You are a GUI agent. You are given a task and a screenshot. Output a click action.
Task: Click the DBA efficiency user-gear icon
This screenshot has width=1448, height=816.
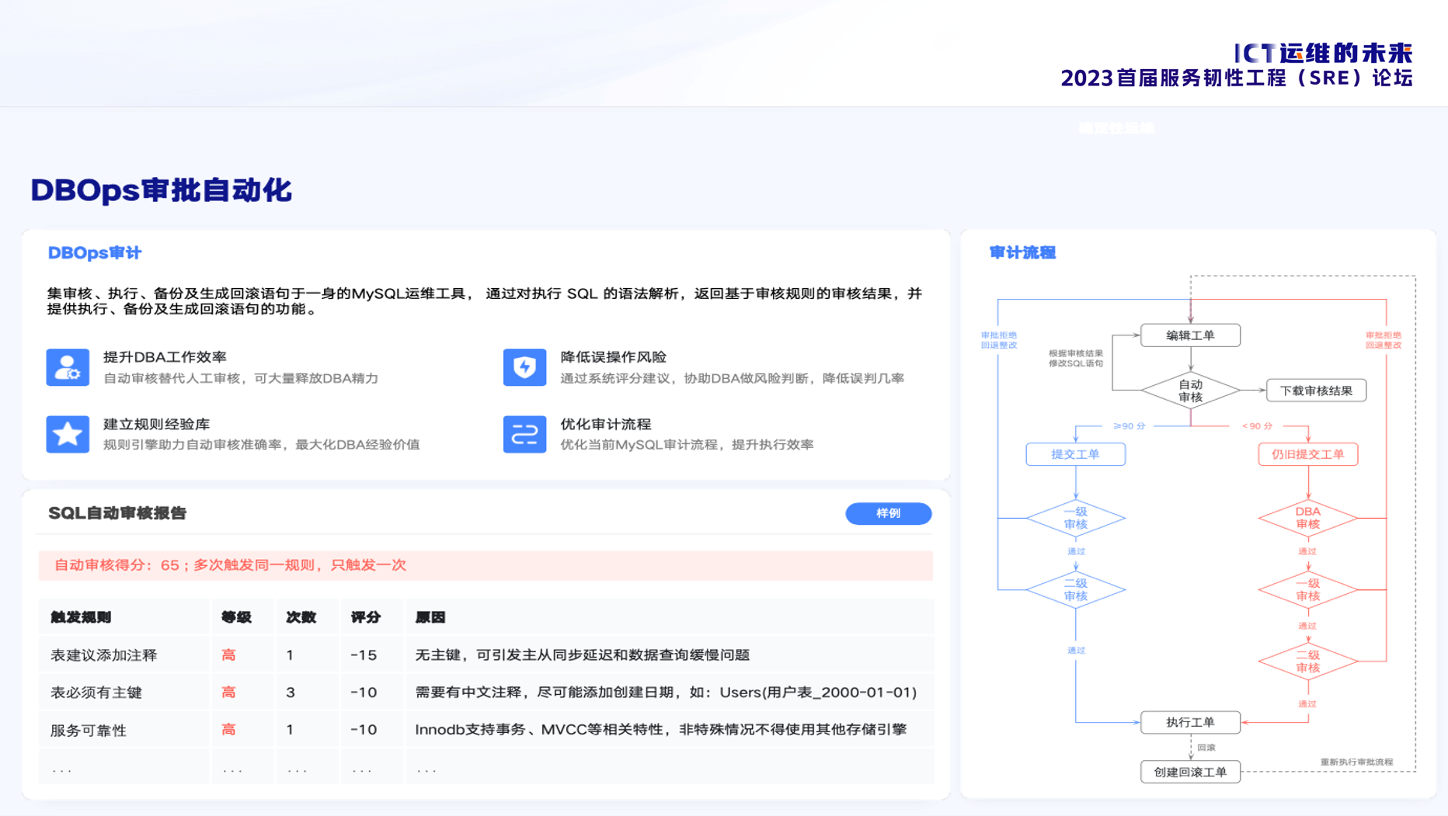[x=68, y=367]
